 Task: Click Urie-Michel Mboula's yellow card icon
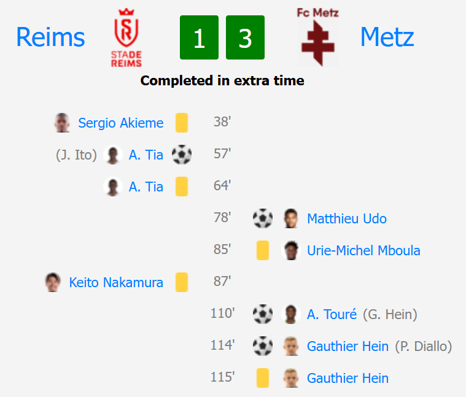[263, 250]
